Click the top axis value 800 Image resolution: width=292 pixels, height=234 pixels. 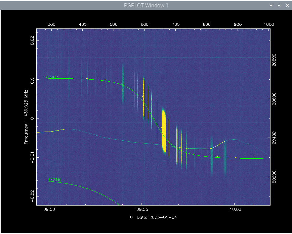(x=207, y=24)
